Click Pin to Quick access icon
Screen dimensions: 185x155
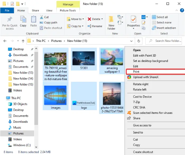pyautogui.click(x=10, y=19)
